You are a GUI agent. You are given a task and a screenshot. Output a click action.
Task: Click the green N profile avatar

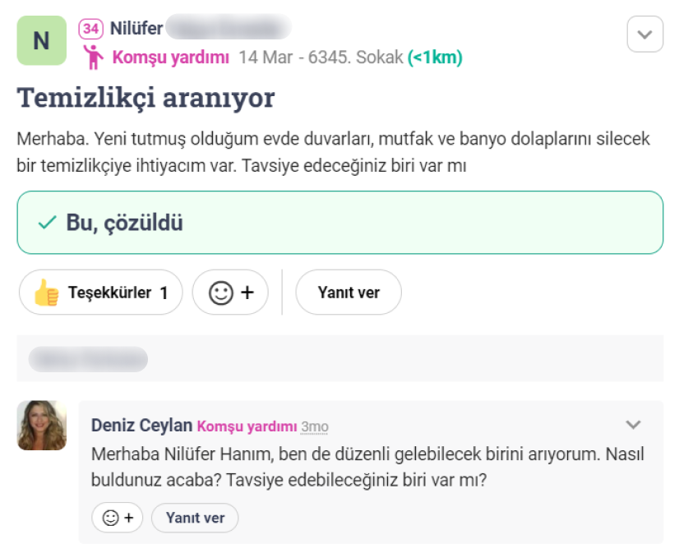pyautogui.click(x=41, y=41)
